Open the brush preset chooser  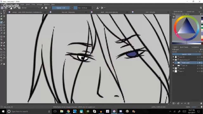(x=19, y=8)
